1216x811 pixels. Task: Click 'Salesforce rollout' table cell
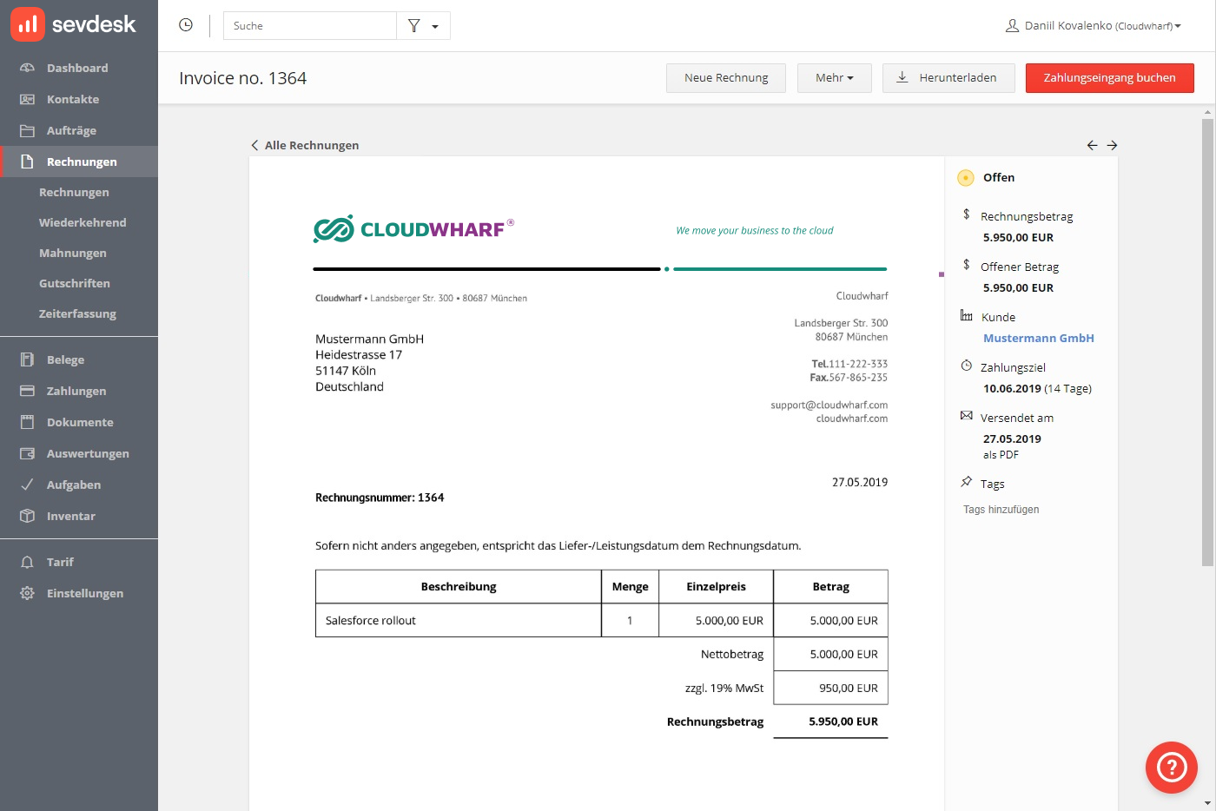[x=459, y=621]
